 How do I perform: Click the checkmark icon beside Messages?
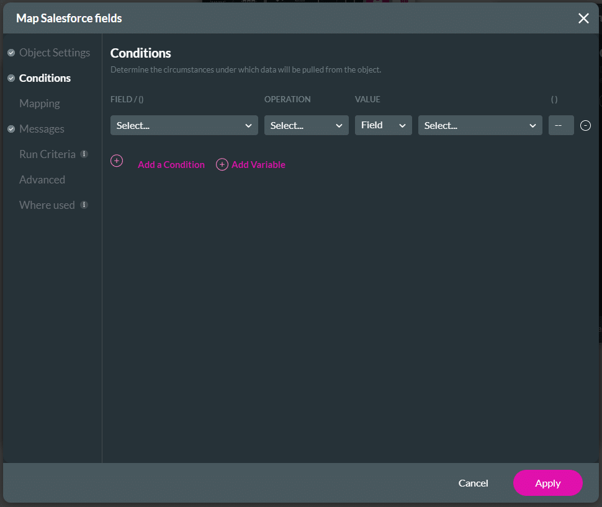[x=11, y=128]
